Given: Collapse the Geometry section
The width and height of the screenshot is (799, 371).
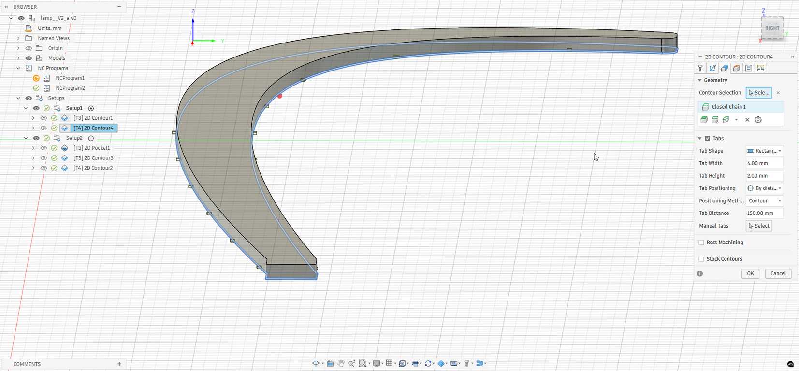Looking at the screenshot, I should tap(699, 80).
